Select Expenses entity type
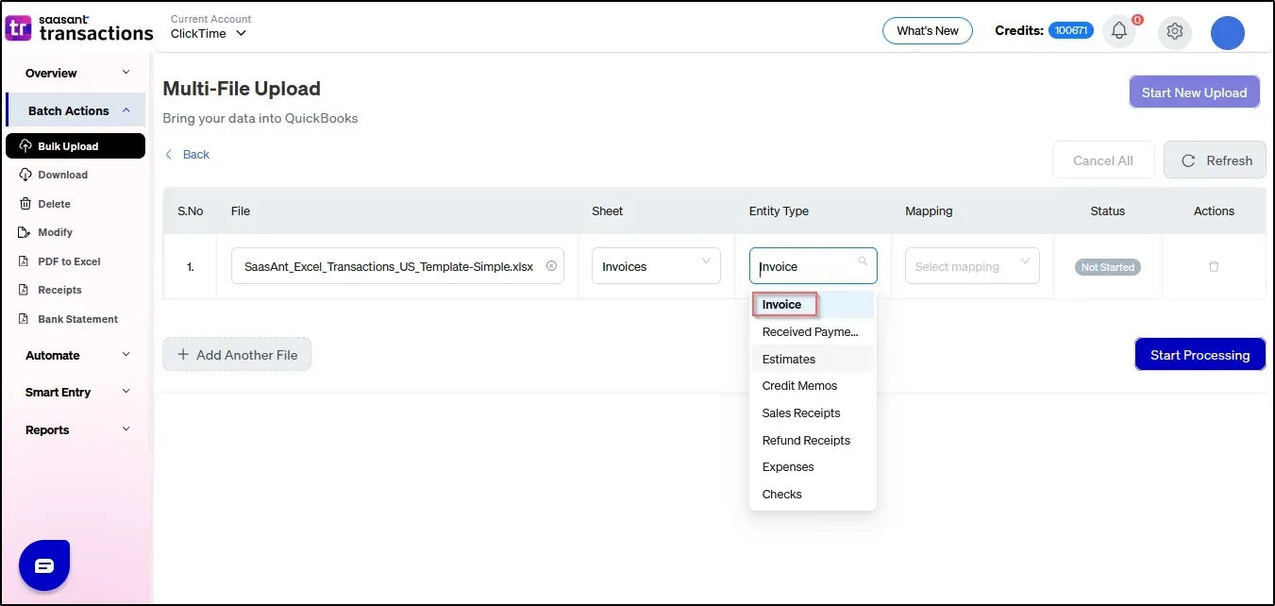 (813, 466)
